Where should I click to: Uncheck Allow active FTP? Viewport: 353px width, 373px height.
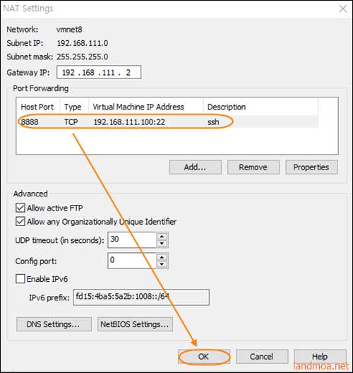tap(20, 208)
